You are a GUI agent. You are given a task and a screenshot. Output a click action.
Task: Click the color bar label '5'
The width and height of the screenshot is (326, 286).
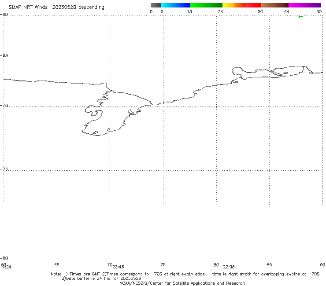click(x=162, y=11)
